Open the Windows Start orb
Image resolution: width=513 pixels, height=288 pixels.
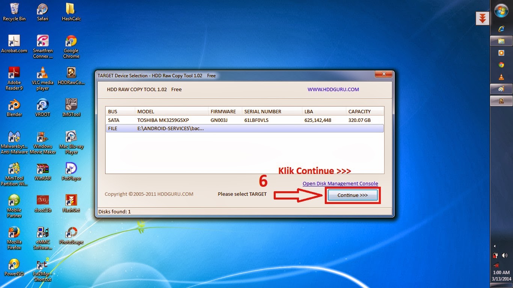[501, 10]
